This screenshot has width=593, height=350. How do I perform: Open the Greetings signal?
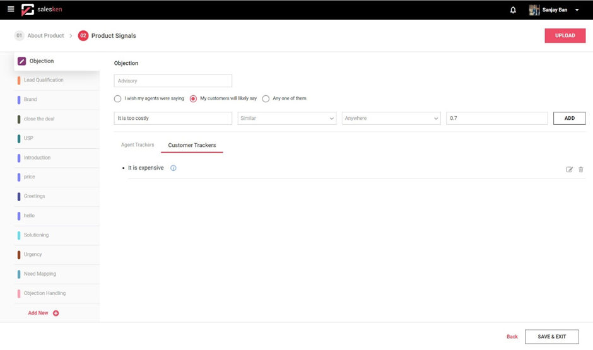(57, 196)
